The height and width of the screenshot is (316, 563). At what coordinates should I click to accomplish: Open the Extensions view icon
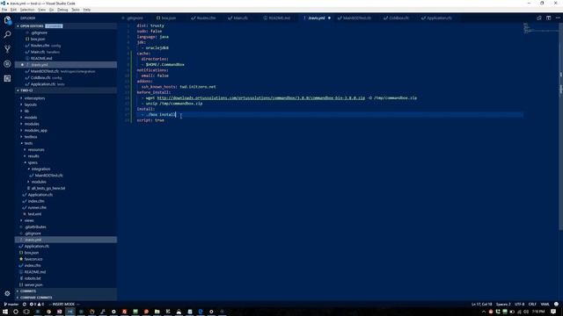[x=7, y=78]
